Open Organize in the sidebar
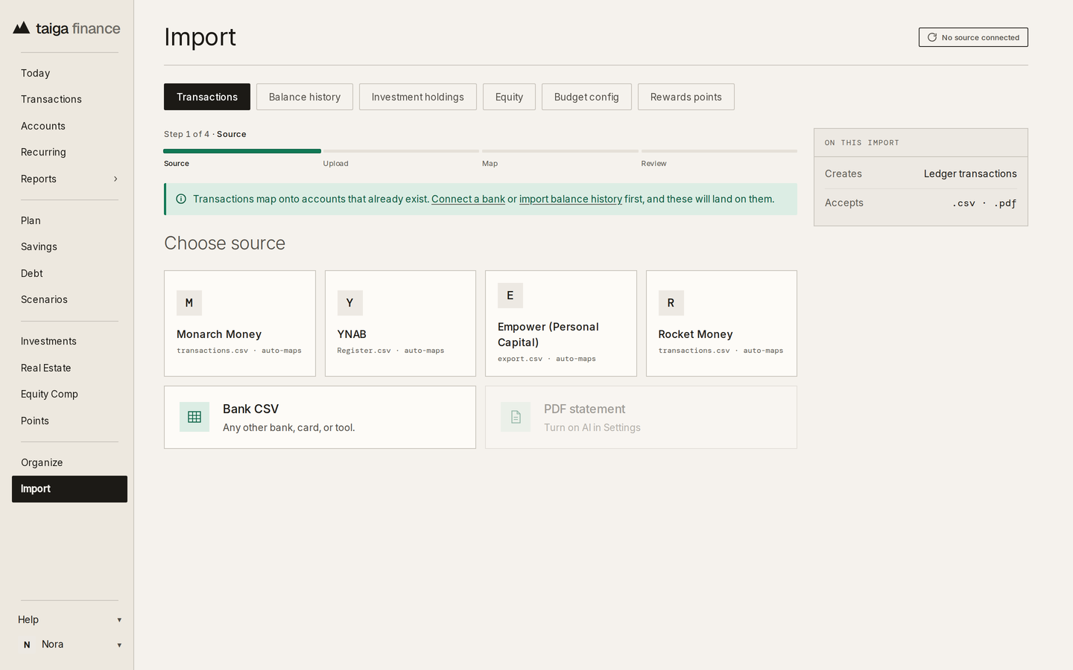Screen dimensions: 1073x670 tap(69, 462)
